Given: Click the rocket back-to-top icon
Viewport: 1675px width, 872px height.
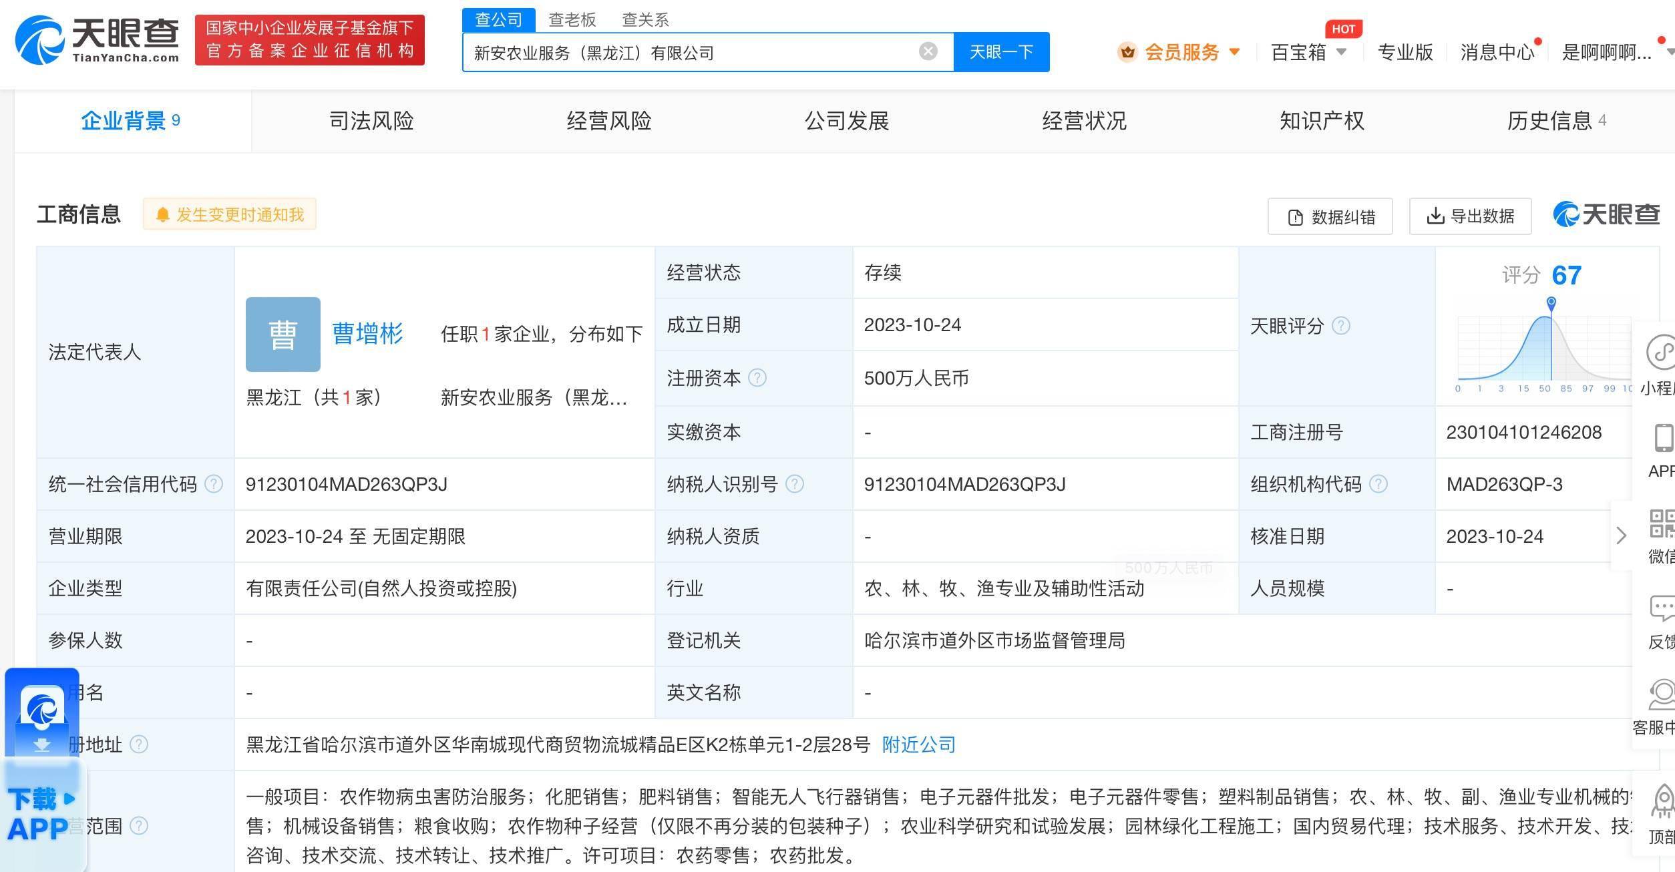Looking at the screenshot, I should click(1664, 801).
